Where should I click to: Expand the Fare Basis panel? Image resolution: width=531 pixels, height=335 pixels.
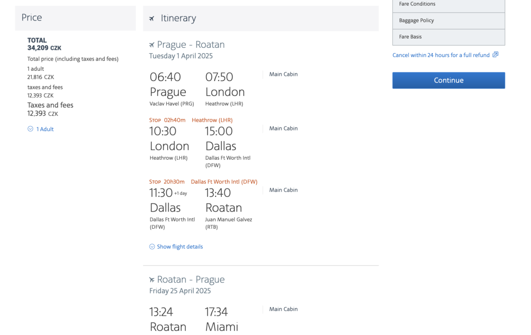(x=448, y=37)
